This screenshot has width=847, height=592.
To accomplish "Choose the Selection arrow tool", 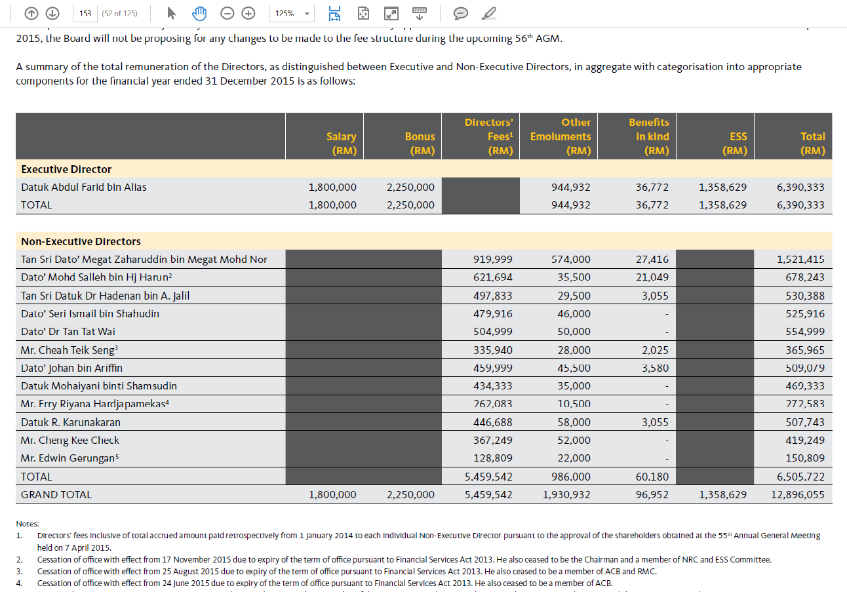I will coord(172,13).
